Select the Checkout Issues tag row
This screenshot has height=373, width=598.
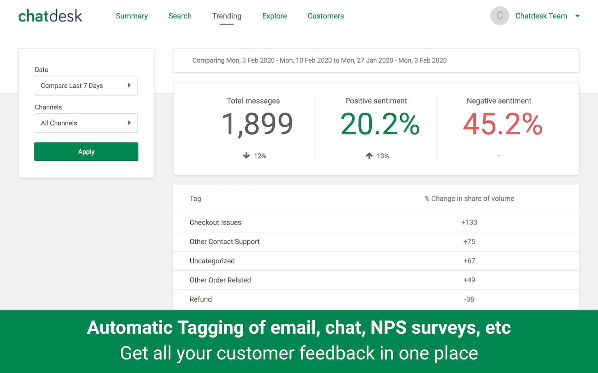tap(215, 223)
